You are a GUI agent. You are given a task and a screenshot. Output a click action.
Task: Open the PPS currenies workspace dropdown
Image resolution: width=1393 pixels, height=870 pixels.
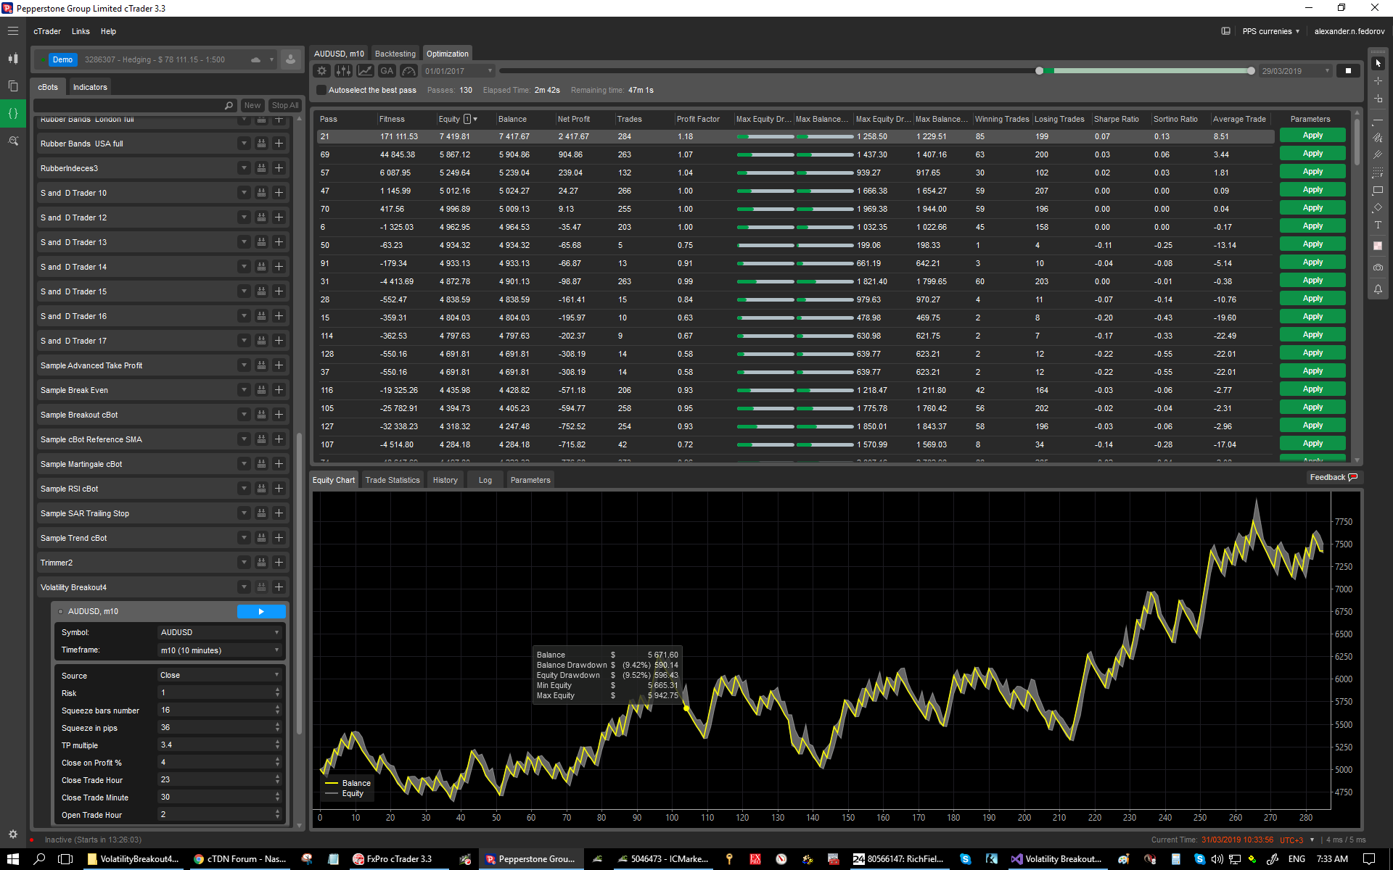point(1271,31)
